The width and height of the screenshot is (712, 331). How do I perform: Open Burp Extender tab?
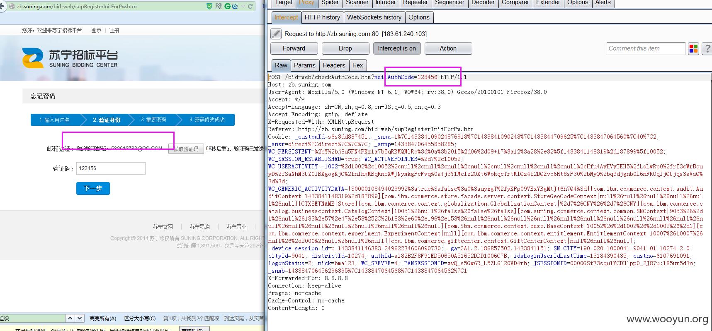(548, 3)
